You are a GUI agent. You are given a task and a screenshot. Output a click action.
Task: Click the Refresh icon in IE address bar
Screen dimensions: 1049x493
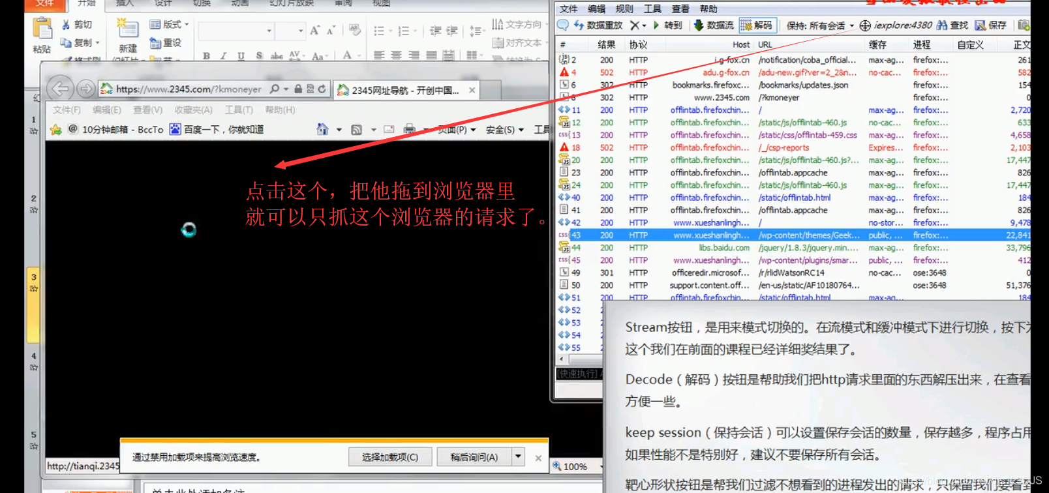(x=322, y=89)
